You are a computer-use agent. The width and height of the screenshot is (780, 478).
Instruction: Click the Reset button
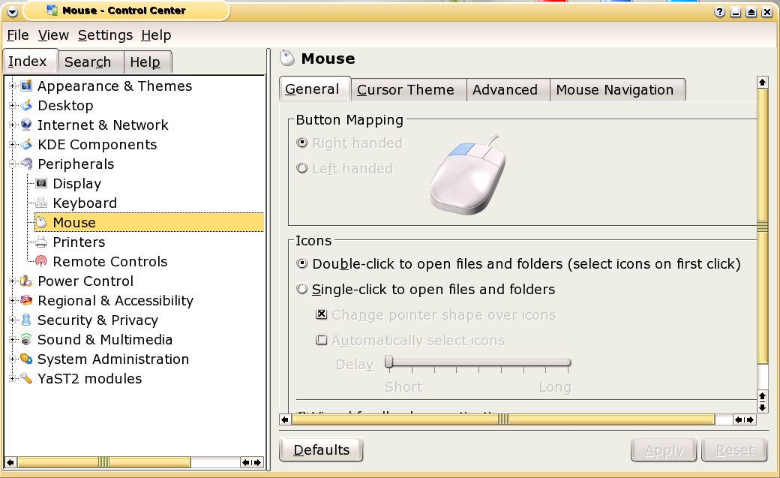click(734, 450)
